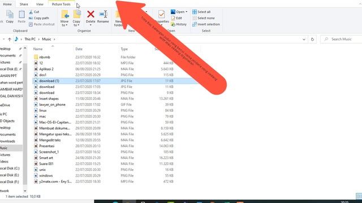Screen dimensions: 362x203
Task: Click This PC in the address path
Action: (x=30, y=39)
